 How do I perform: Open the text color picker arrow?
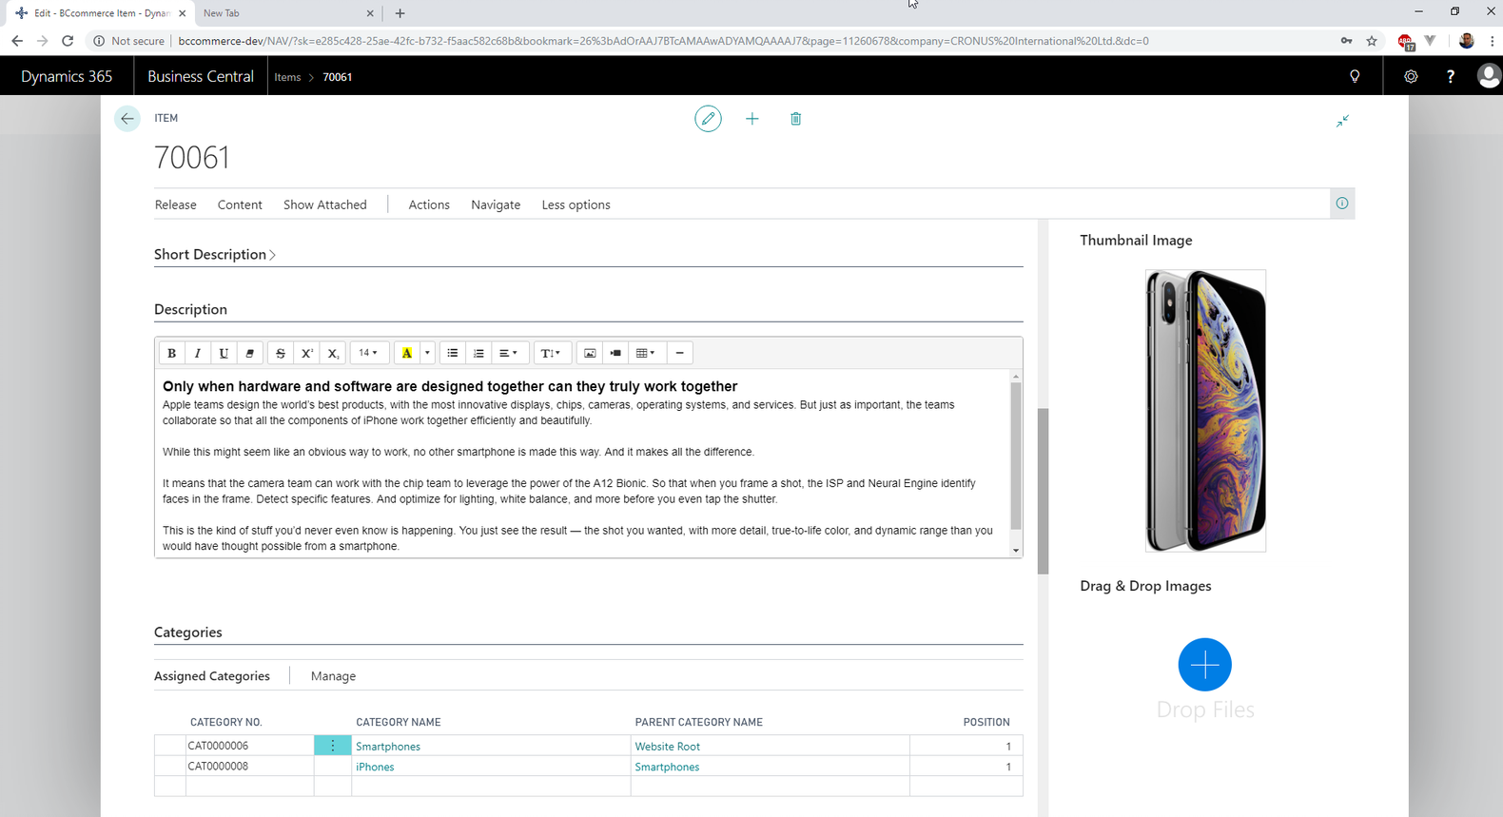427,353
